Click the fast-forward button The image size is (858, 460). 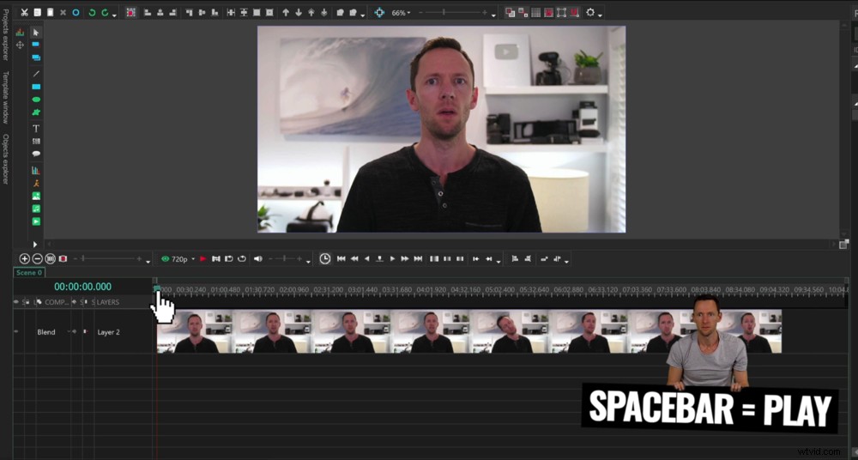coord(405,258)
